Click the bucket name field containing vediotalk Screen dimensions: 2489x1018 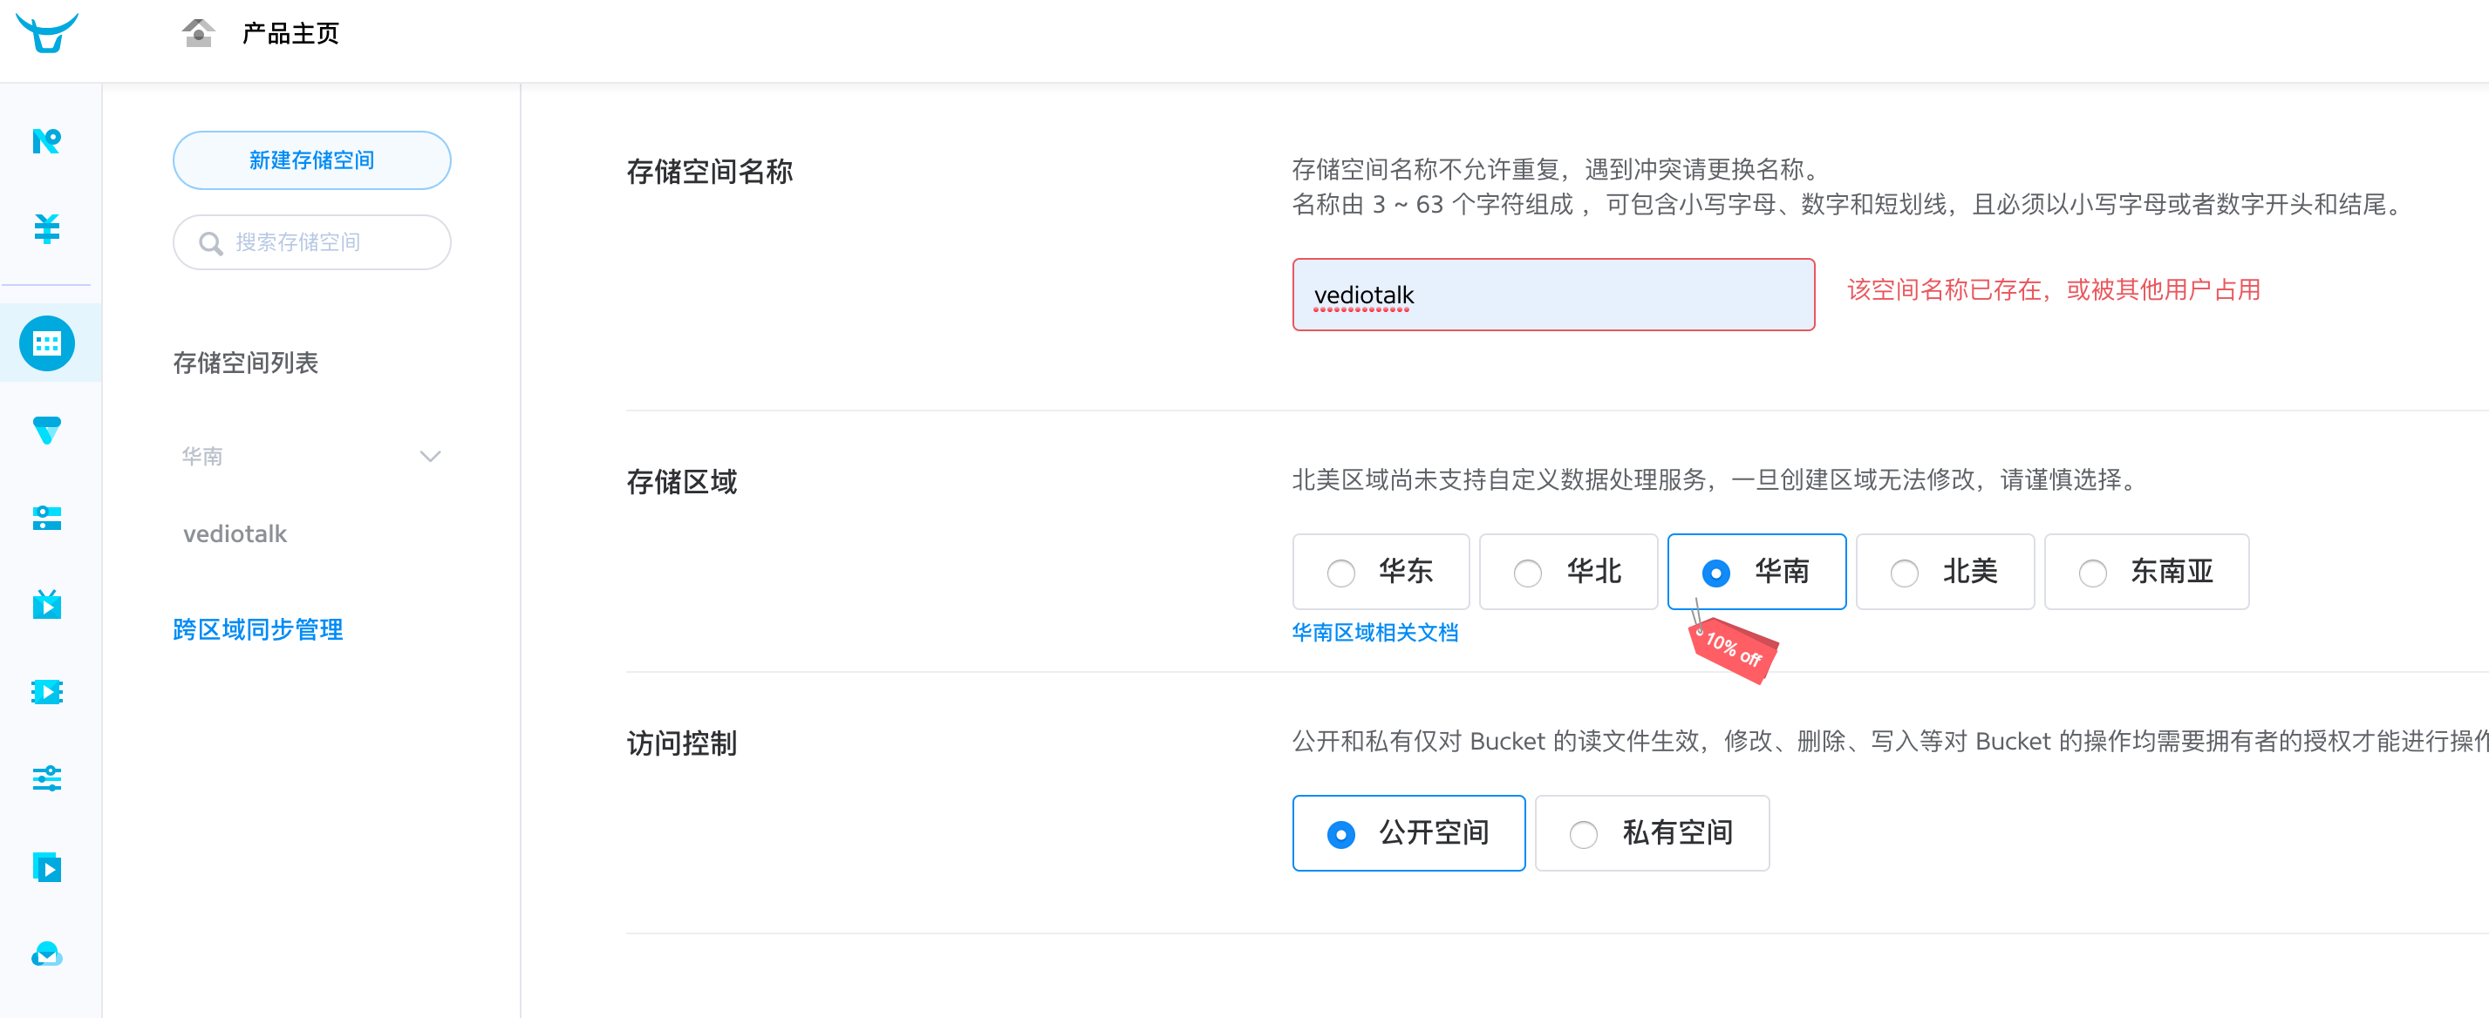click(1552, 295)
